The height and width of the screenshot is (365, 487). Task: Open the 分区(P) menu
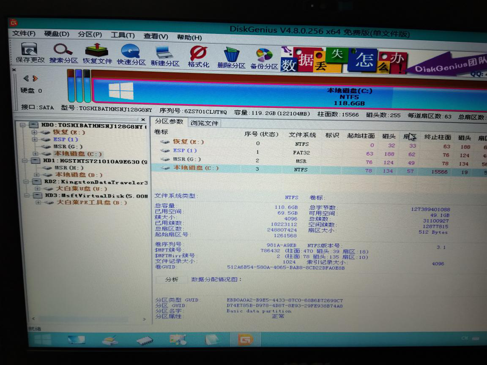(x=90, y=35)
